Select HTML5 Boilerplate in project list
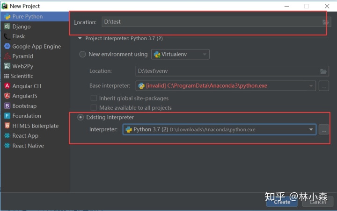 tap(35, 126)
